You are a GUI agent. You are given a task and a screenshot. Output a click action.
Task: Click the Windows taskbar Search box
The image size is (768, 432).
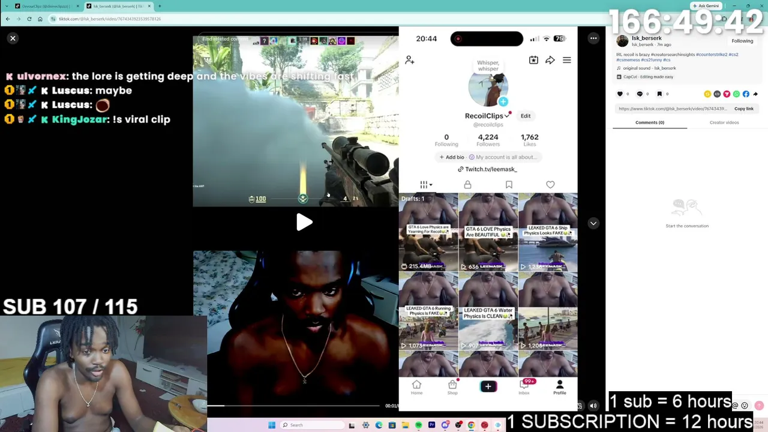(x=311, y=425)
